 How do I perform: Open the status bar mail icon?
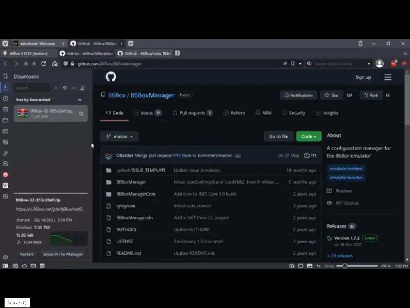33,266
